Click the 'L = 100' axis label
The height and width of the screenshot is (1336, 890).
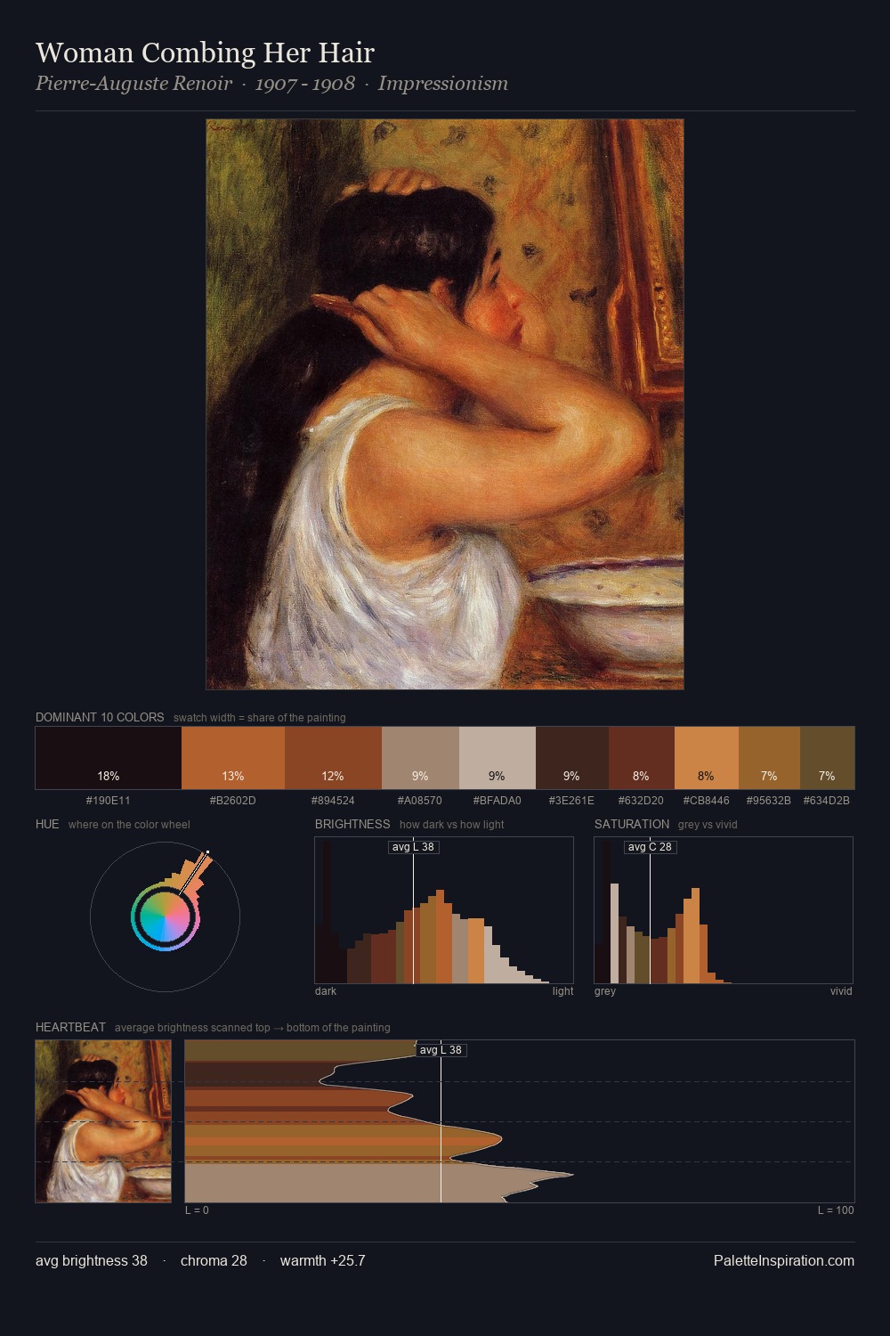pos(836,1210)
